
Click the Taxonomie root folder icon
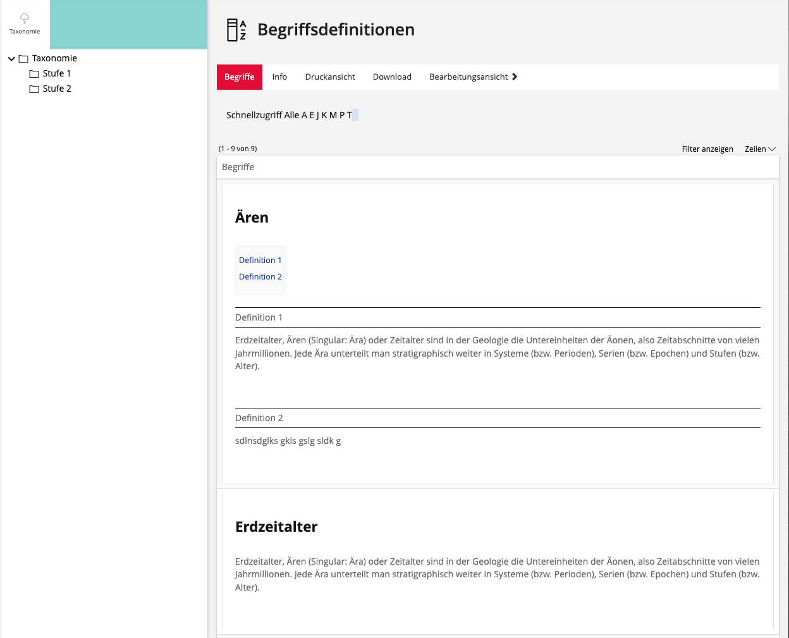(23, 59)
